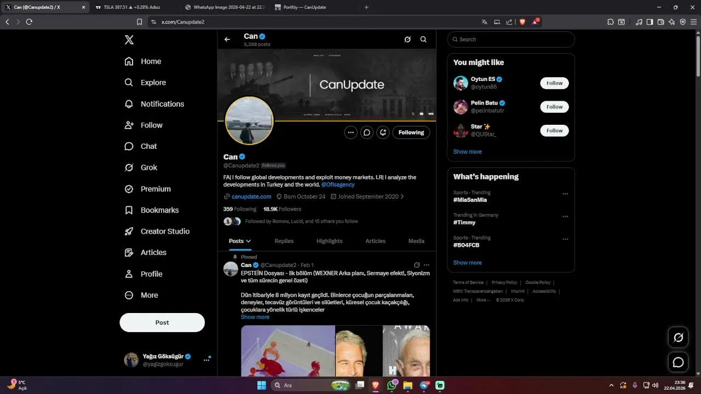The height and width of the screenshot is (394, 701).
Task: Show more in You might like
Action: (x=468, y=152)
